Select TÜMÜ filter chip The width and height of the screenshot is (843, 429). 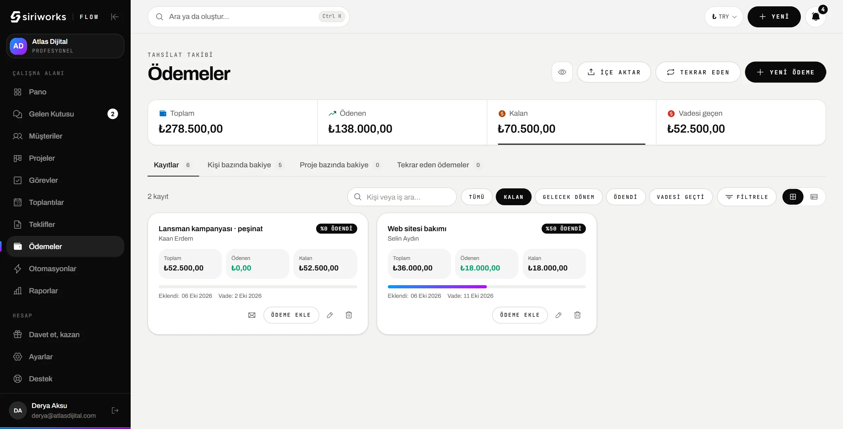(x=477, y=197)
